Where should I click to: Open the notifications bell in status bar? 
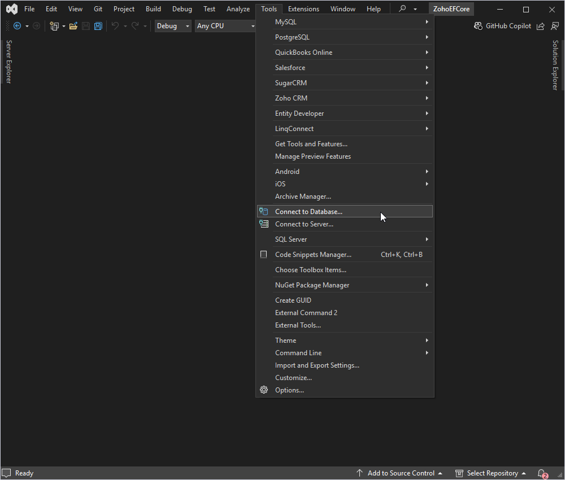(x=541, y=473)
